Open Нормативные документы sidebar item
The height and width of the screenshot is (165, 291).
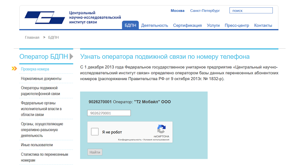click(41, 79)
